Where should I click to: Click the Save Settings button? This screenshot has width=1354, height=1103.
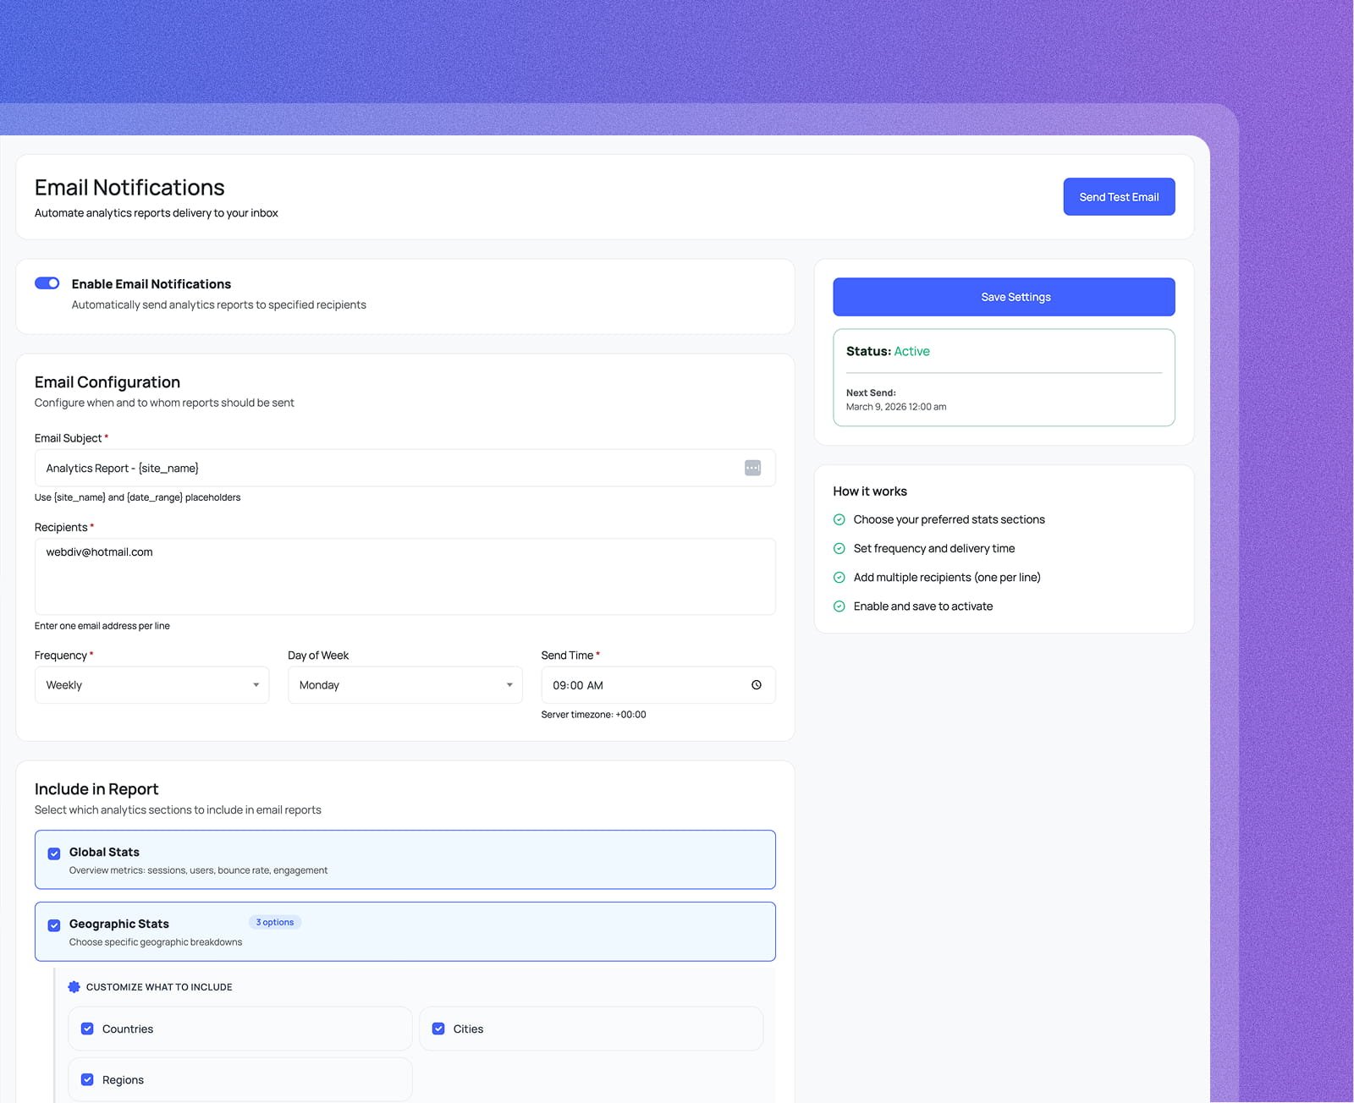(1004, 296)
